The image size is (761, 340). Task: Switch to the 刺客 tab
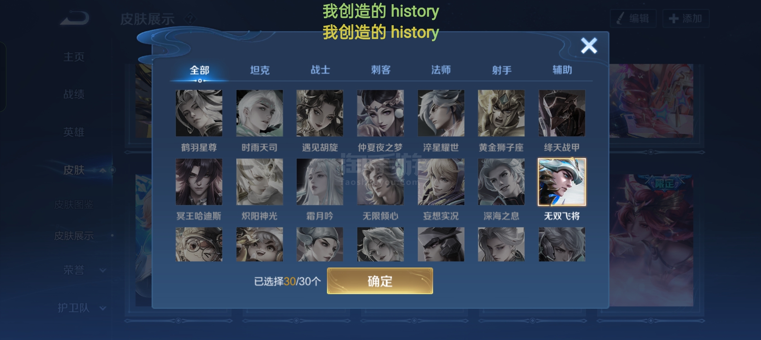coord(381,70)
